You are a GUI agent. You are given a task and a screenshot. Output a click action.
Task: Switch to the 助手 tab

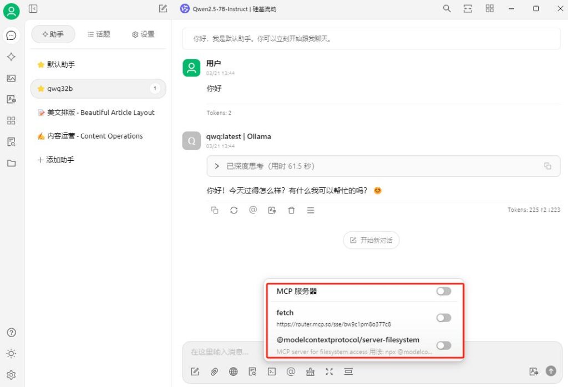53,34
